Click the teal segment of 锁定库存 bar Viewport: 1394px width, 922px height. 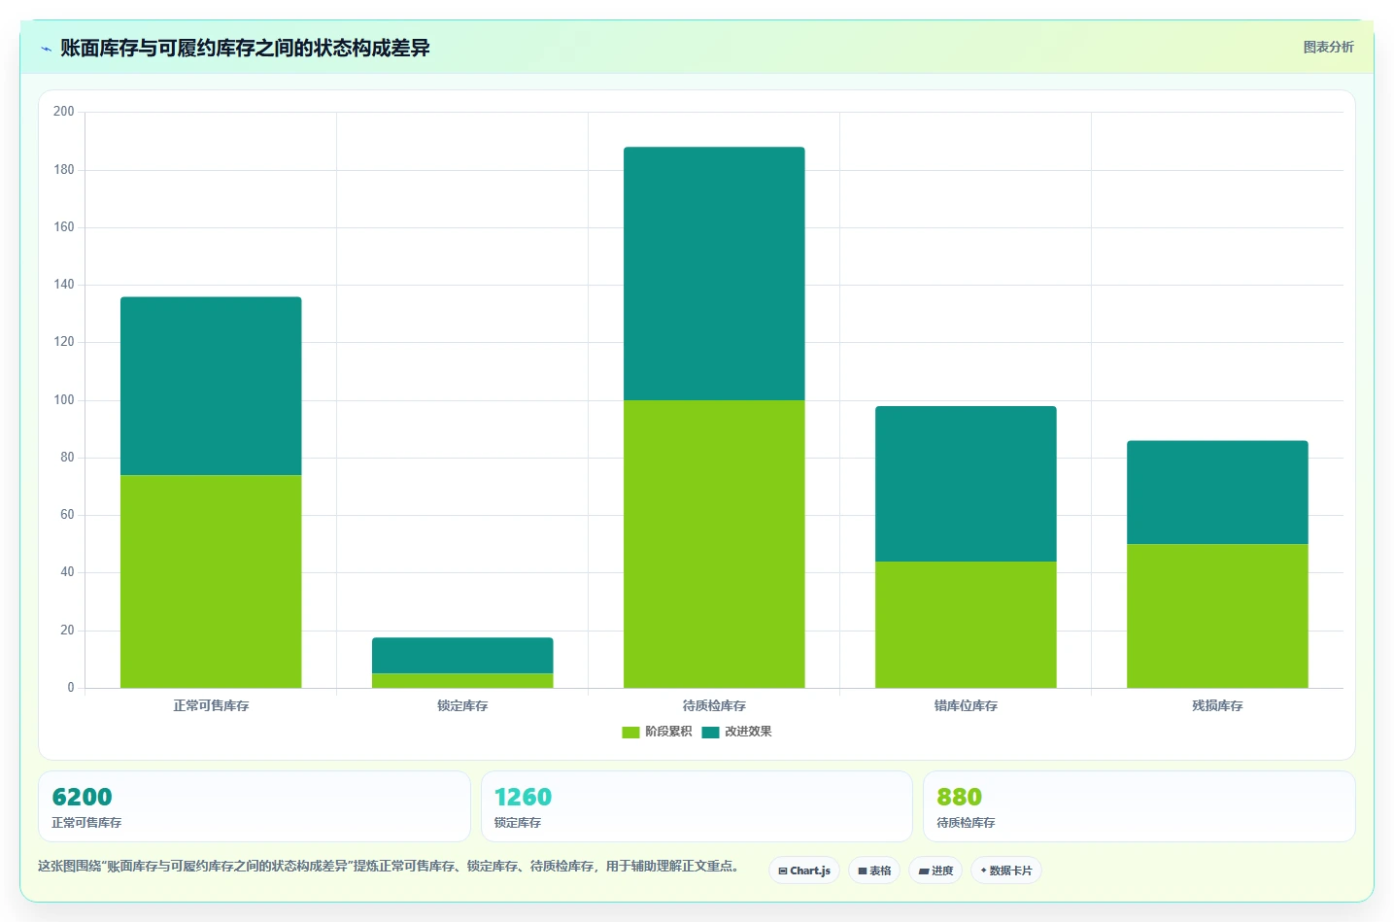point(462,656)
